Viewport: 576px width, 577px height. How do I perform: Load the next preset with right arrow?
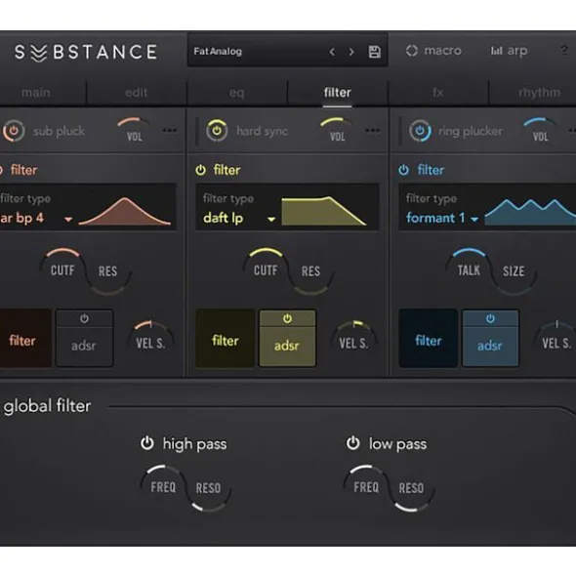351,52
